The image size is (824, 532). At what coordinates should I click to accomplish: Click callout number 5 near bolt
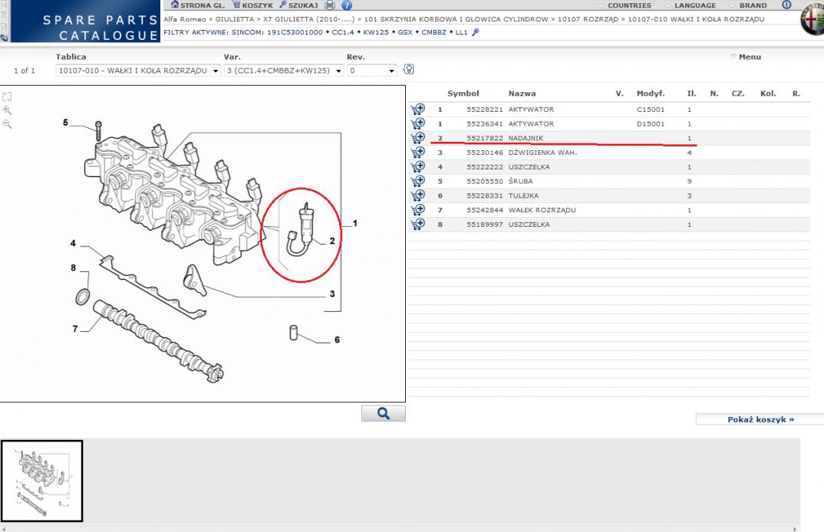point(66,123)
